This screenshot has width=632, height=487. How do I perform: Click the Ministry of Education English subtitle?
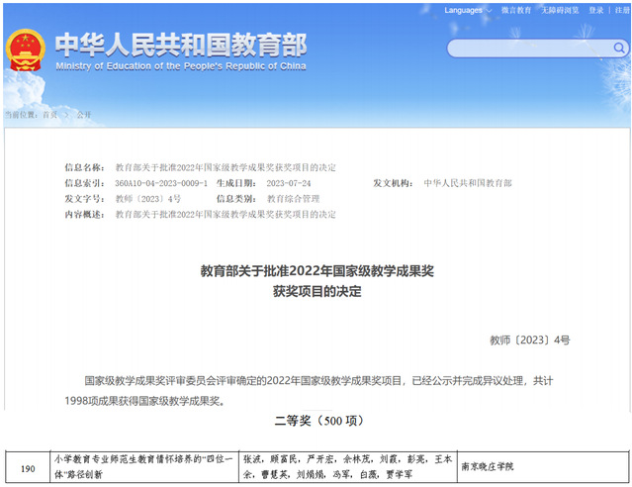[x=181, y=66]
